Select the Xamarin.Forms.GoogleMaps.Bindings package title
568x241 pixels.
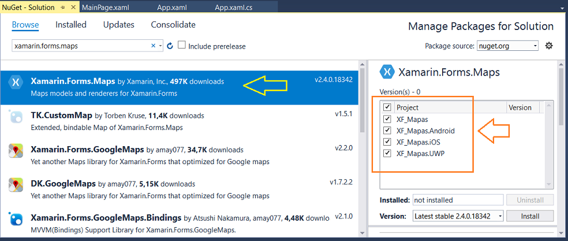(106, 218)
